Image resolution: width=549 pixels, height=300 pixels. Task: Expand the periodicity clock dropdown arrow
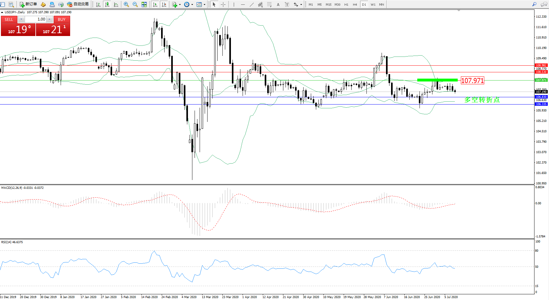pos(192,5)
